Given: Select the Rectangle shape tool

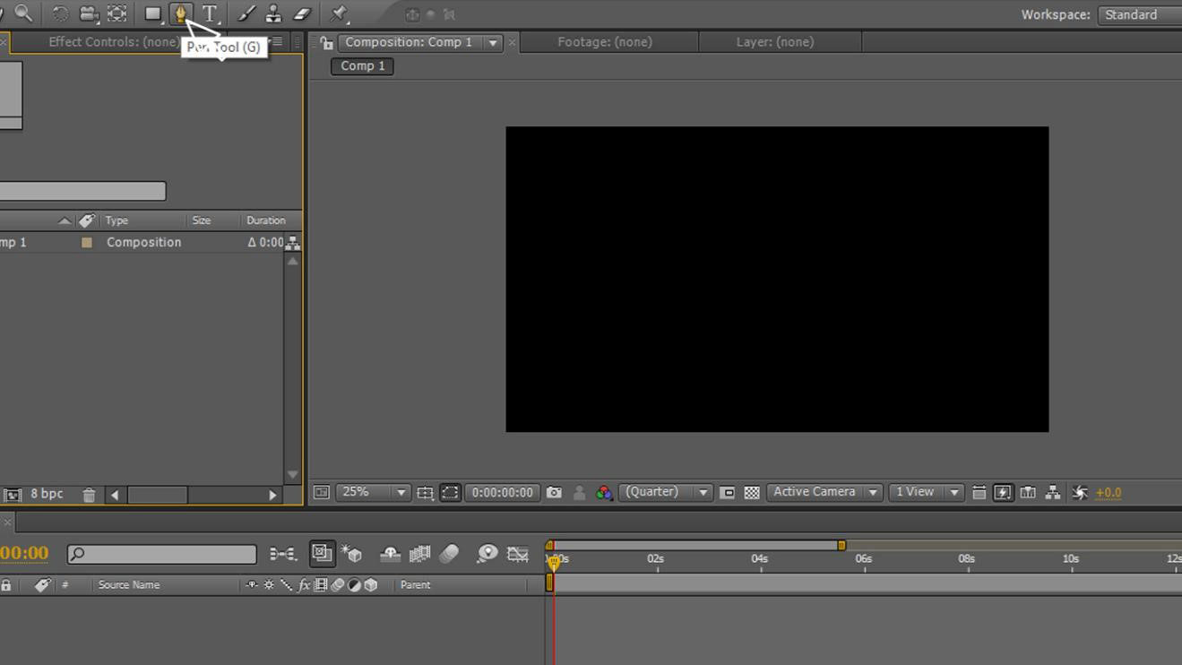Looking at the screenshot, I should click(x=152, y=13).
